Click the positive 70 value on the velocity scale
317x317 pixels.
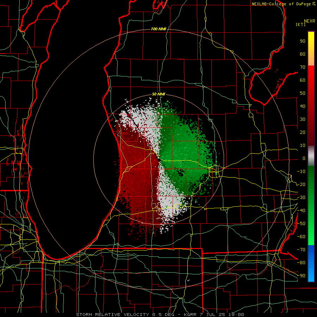[303, 67]
